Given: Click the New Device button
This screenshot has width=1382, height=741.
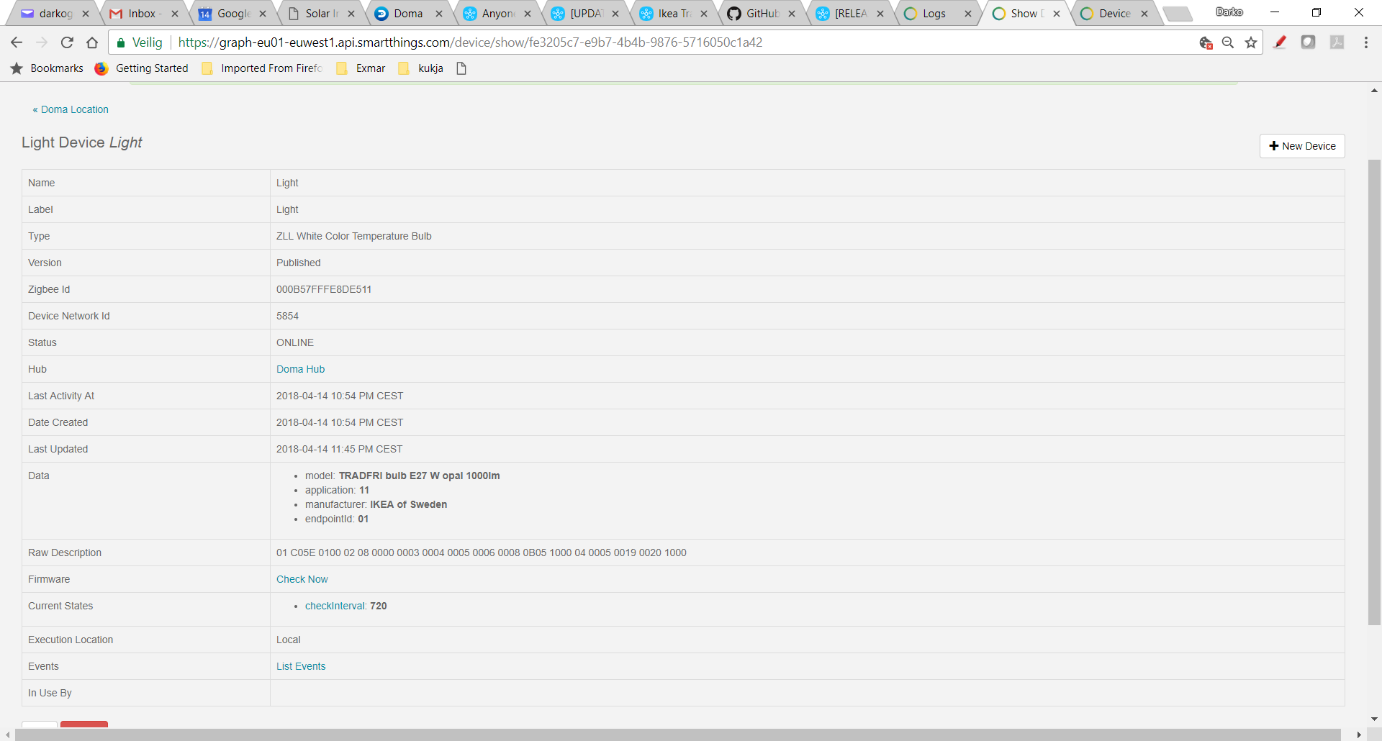Looking at the screenshot, I should click(1302, 146).
